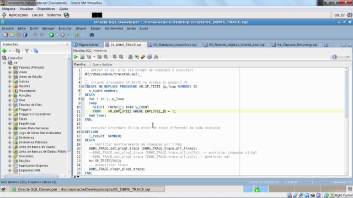Click the Refresh connections icon

click(18, 51)
